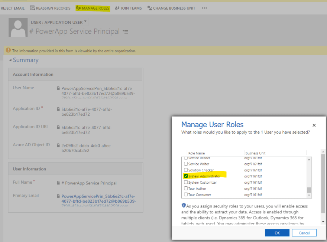Click orgf7161fdf in the Tour Consumer row

coord(253,195)
